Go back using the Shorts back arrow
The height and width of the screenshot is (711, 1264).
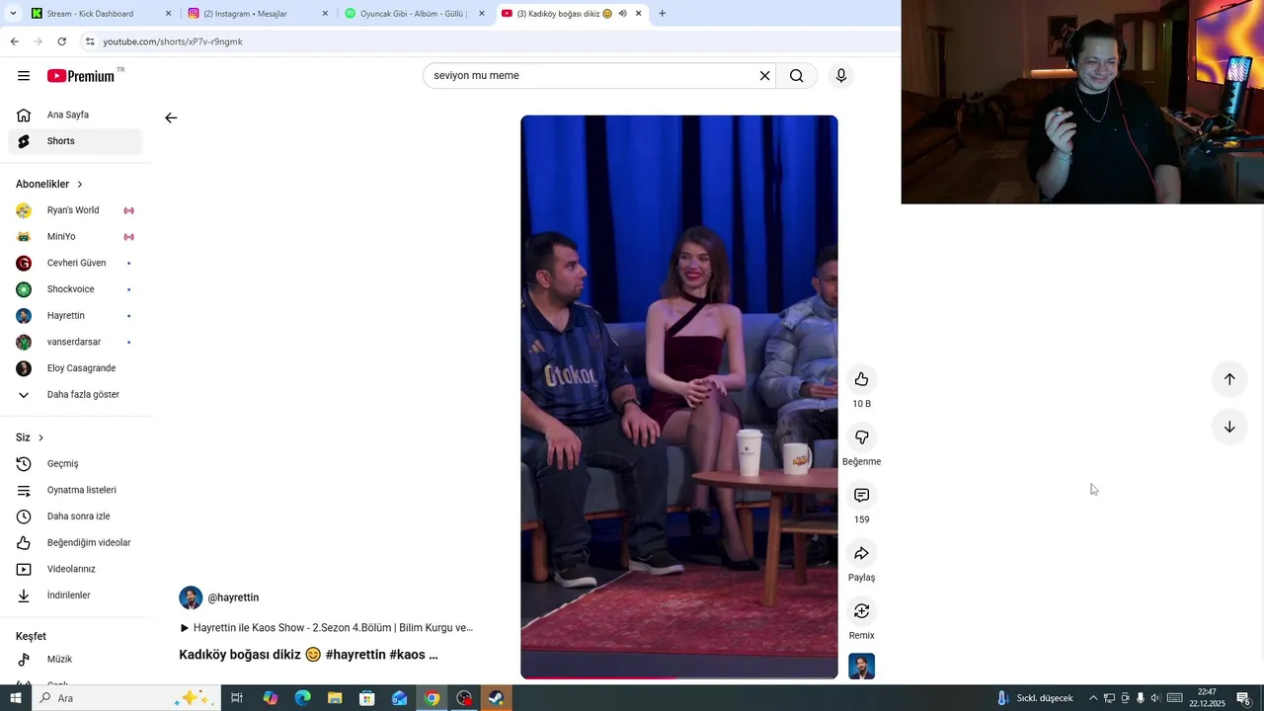point(171,118)
